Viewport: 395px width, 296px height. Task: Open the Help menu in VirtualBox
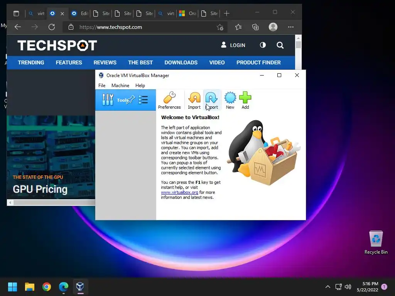point(140,85)
